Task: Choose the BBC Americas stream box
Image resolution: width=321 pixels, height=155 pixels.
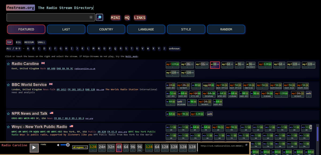Action: pos(249,86)
